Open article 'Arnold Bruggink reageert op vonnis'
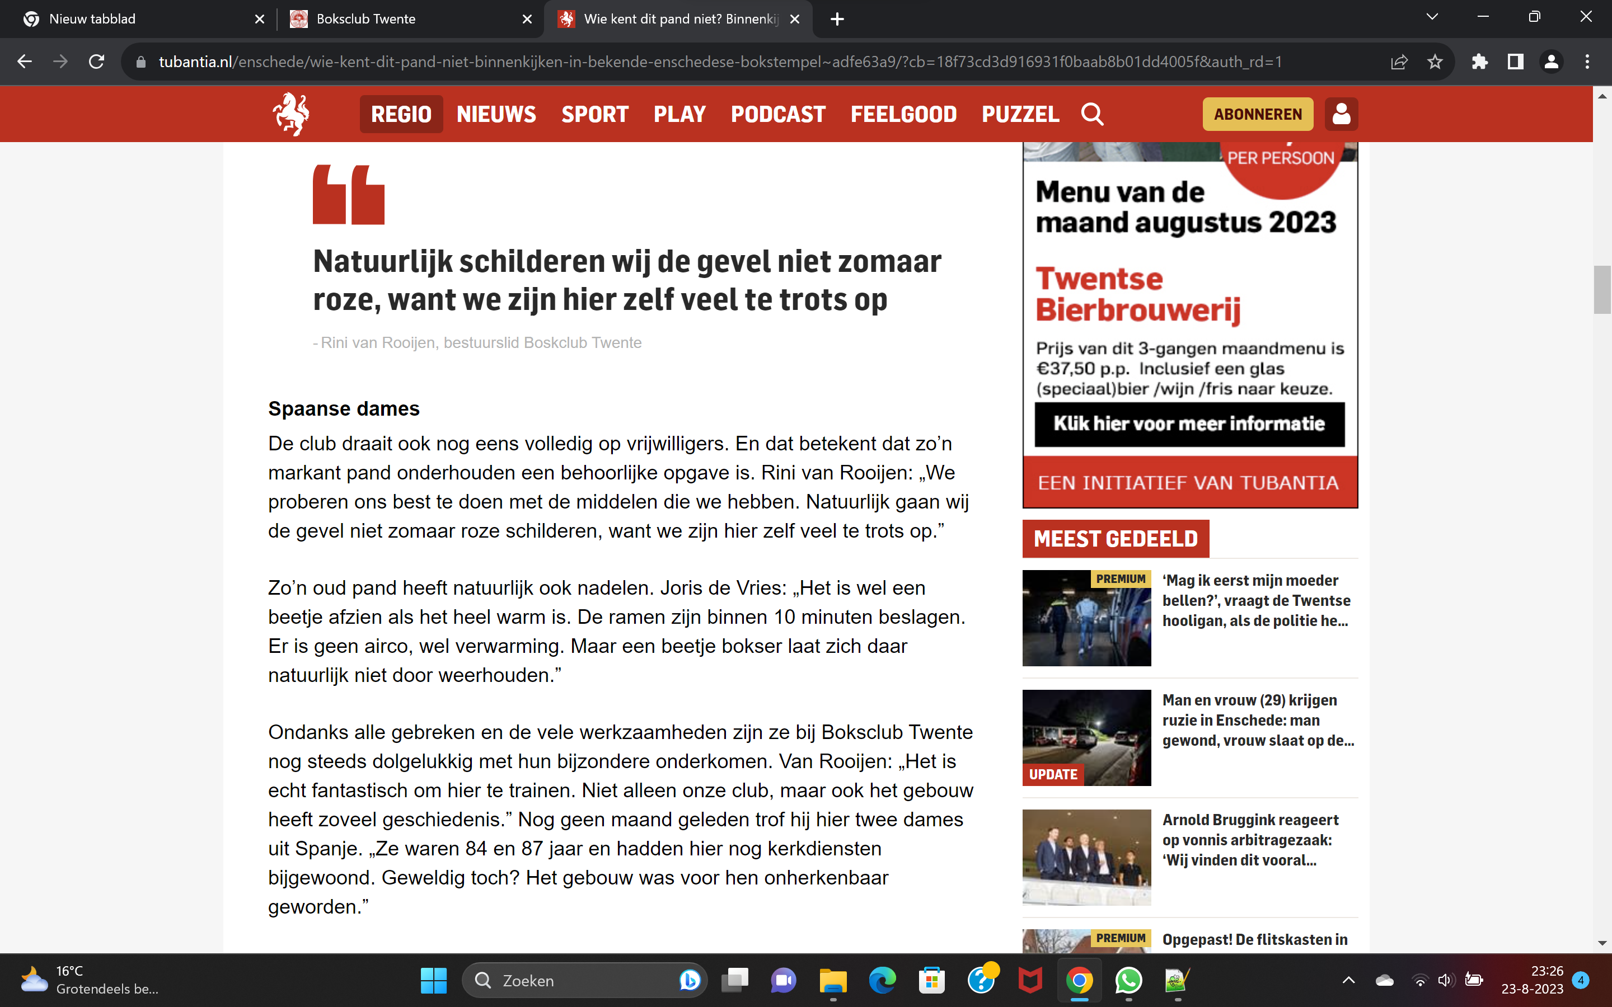This screenshot has height=1007, width=1612. tap(1250, 840)
